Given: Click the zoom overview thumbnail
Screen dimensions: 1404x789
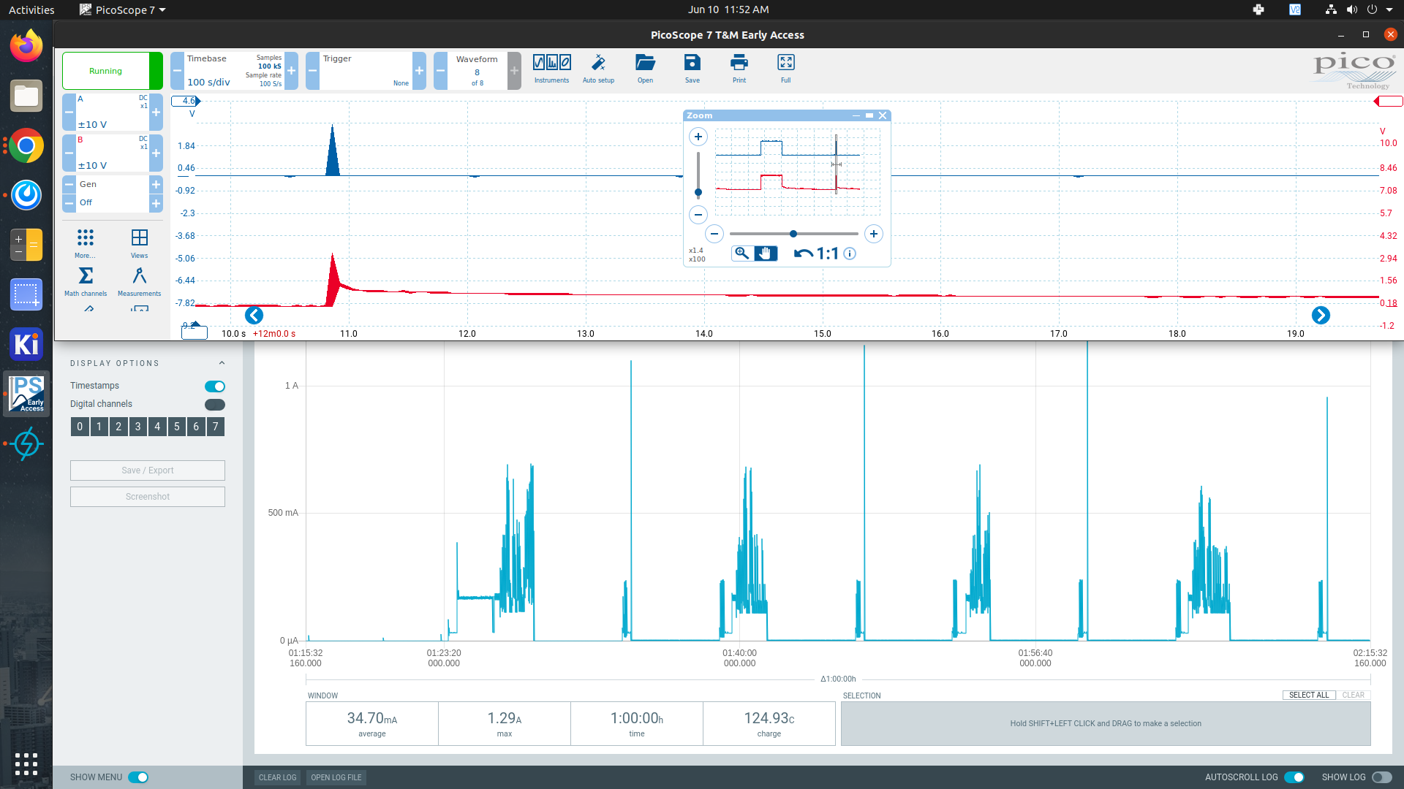Looking at the screenshot, I should point(798,172).
